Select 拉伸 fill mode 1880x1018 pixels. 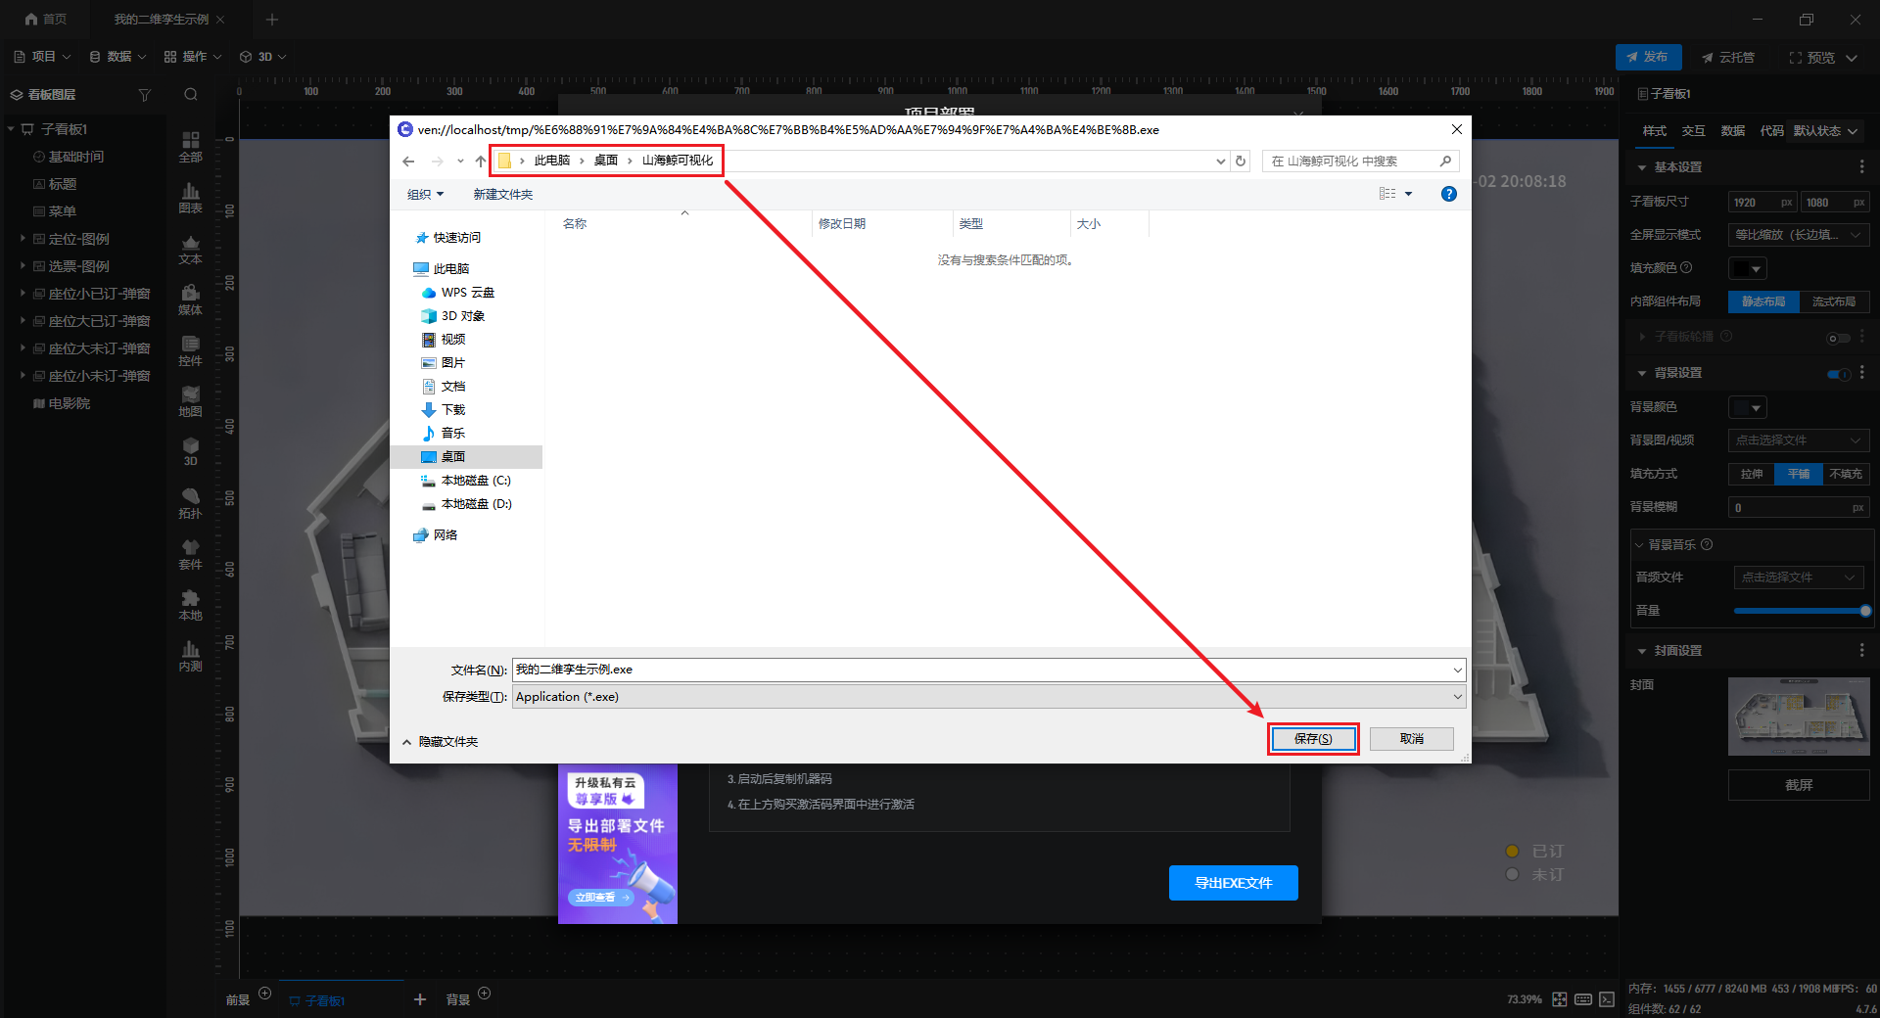coord(1752,474)
